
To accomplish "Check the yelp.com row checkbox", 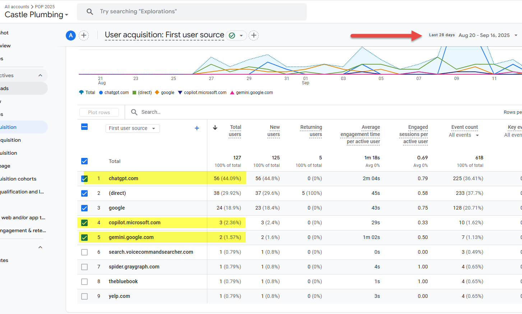I will click(84, 296).
